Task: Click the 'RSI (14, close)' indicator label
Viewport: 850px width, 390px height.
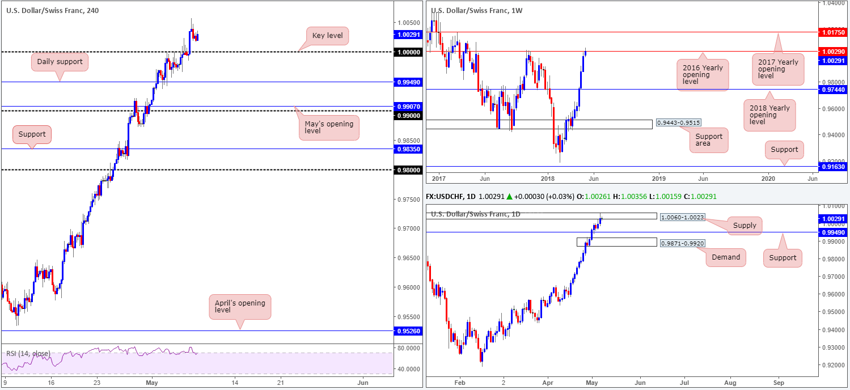Action: [x=28, y=354]
